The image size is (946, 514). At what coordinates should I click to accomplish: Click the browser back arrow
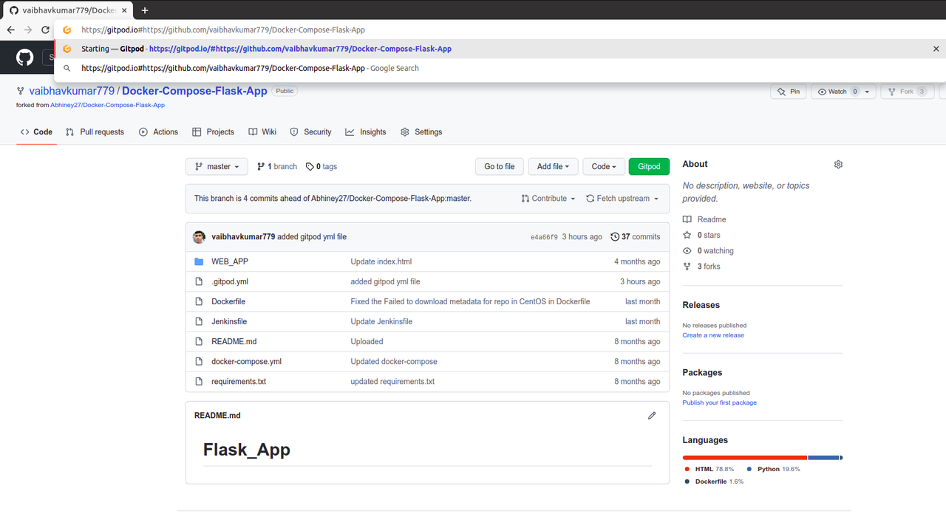[10, 30]
